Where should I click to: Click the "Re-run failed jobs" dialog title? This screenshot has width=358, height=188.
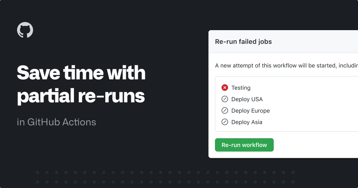pos(243,42)
